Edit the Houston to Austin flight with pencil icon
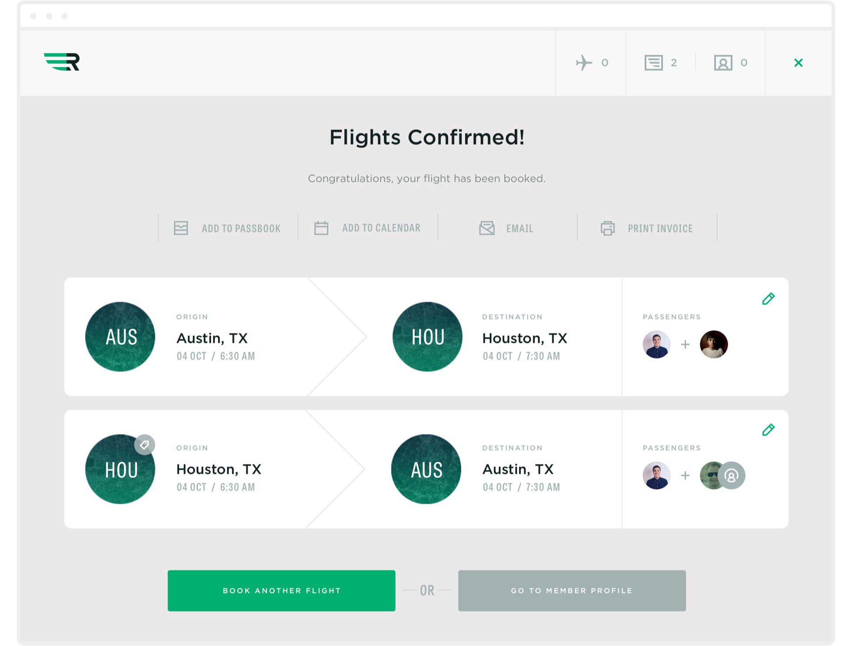The image size is (852, 646). coord(768,430)
